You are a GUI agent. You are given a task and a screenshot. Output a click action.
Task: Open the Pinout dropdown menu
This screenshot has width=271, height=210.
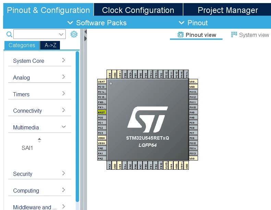tap(193, 23)
